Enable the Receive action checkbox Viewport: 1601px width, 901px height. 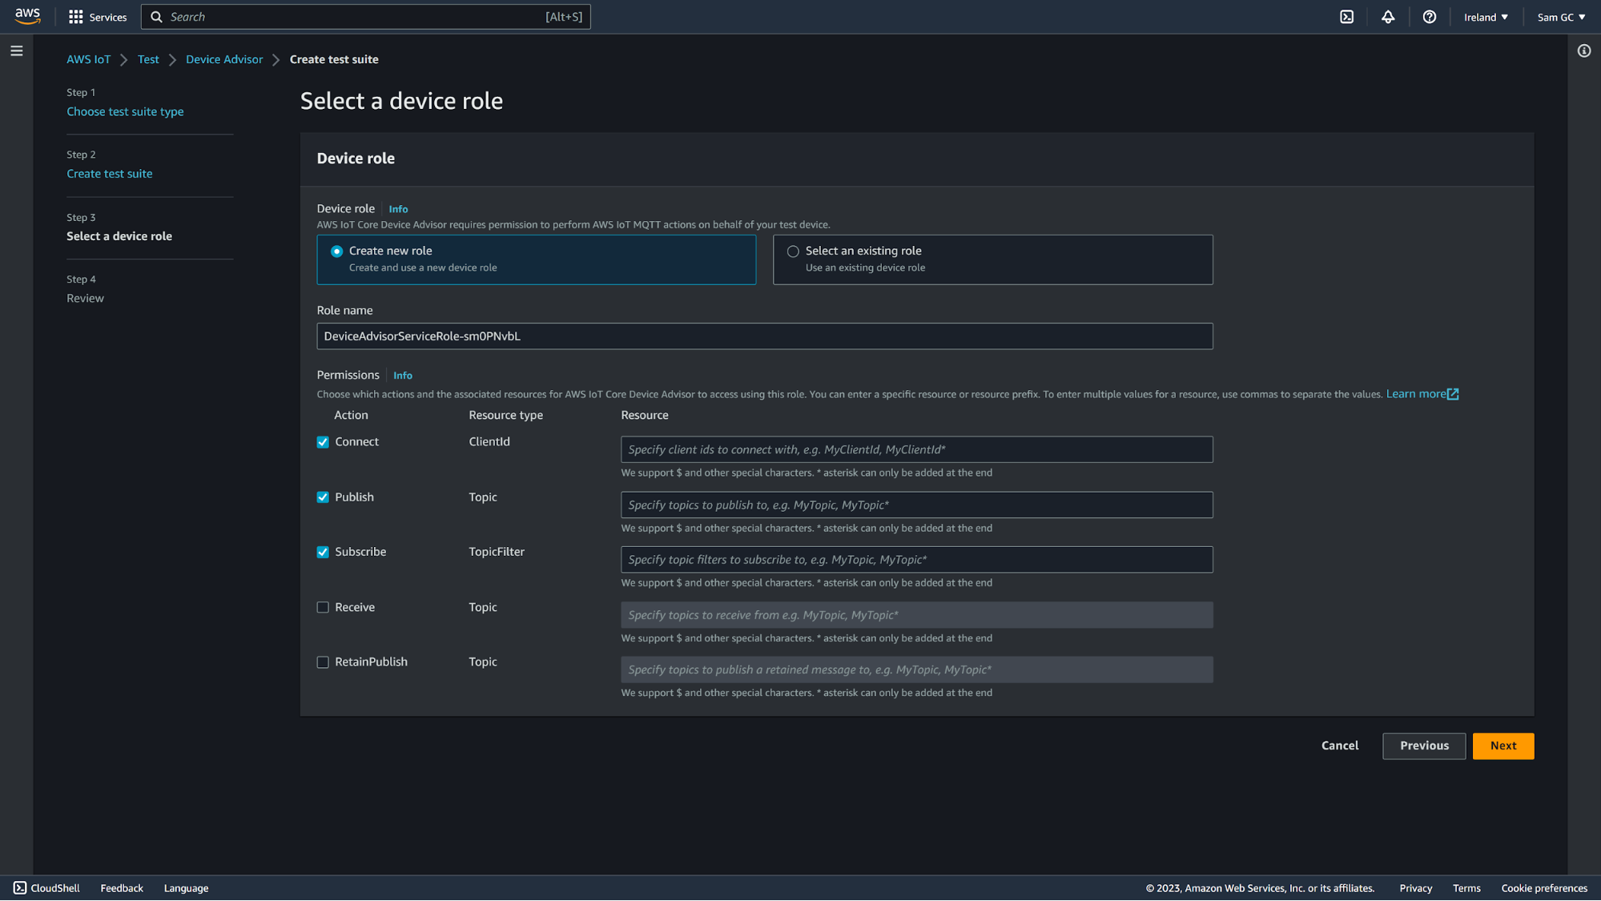click(x=323, y=607)
